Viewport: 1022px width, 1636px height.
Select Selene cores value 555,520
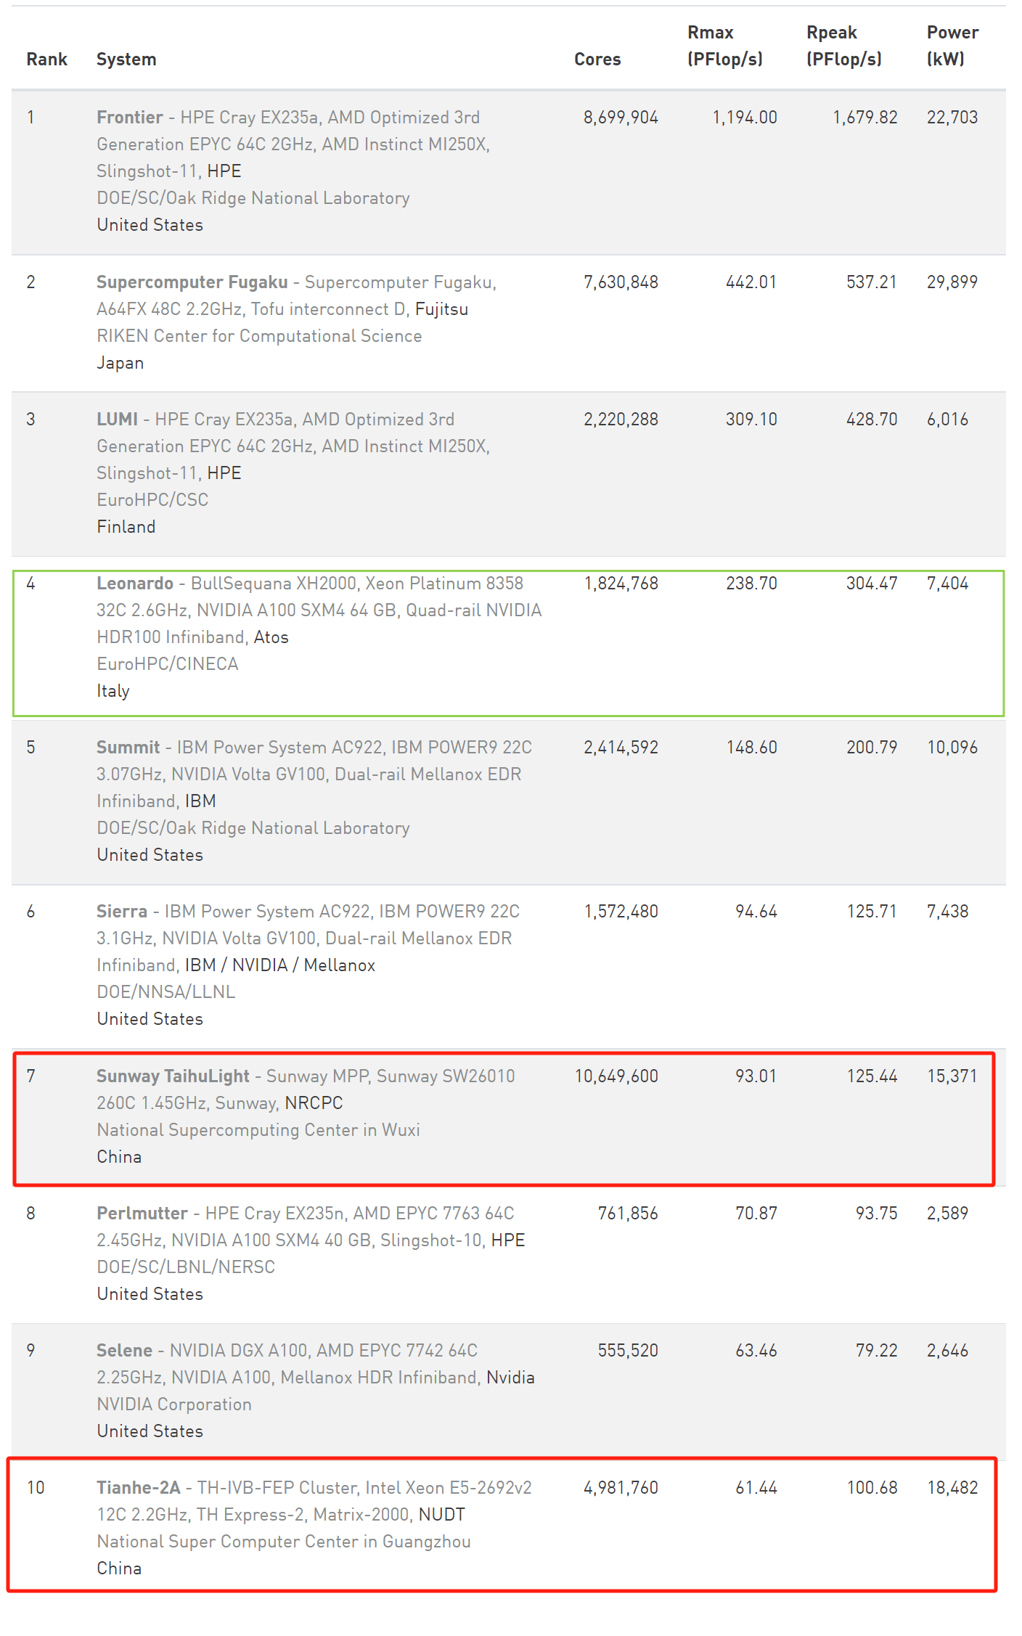[628, 1350]
